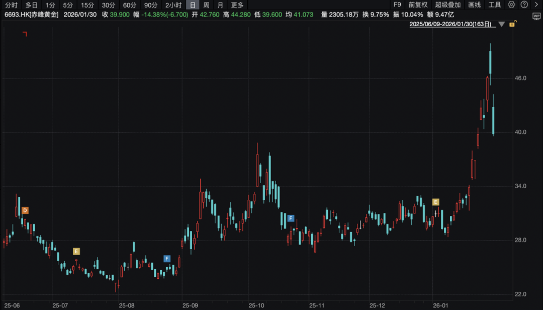Click the 34.0 price axis label
The image size is (543, 310).
[x=520, y=186]
